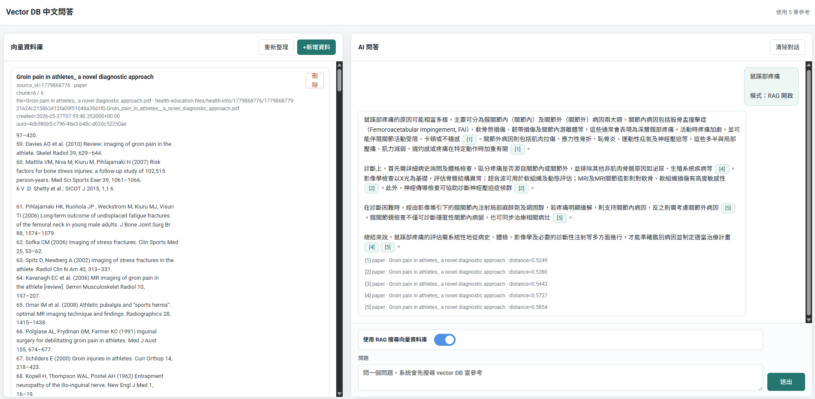Open citation [1] after 卡頓或不穩感
The height and width of the screenshot is (399, 815).
point(469,139)
